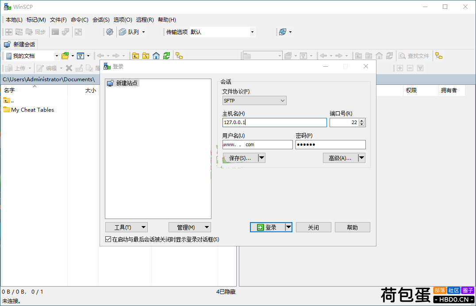Open the 帮助(H) menu
The width and height of the screenshot is (476, 306).
[167, 20]
